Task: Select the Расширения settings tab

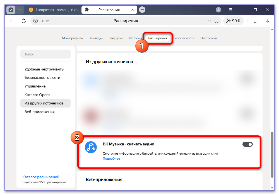Action: (158, 38)
